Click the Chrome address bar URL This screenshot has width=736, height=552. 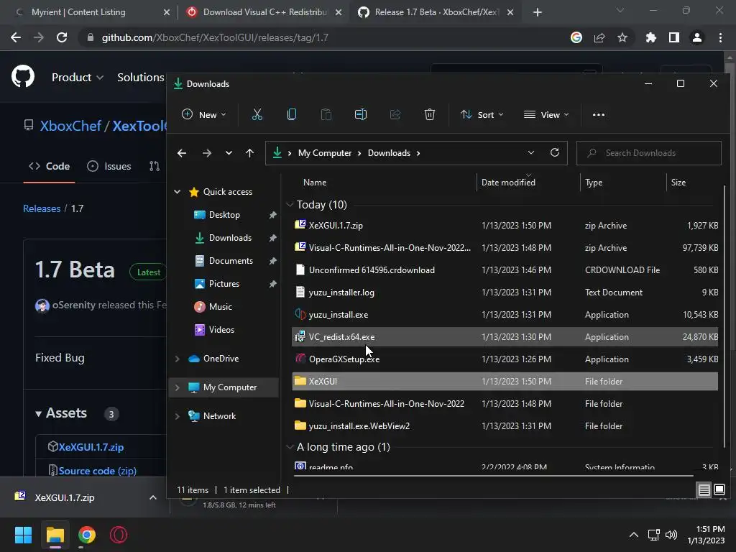pyautogui.click(x=215, y=37)
